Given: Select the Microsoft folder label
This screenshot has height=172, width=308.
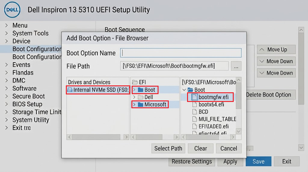Looking at the screenshot, I should 156,104.
